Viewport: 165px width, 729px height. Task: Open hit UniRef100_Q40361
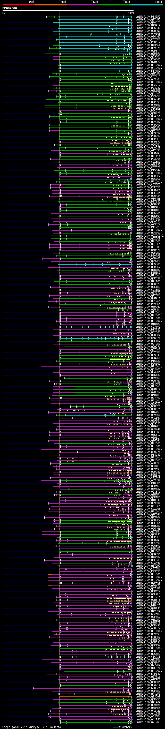(148, 415)
